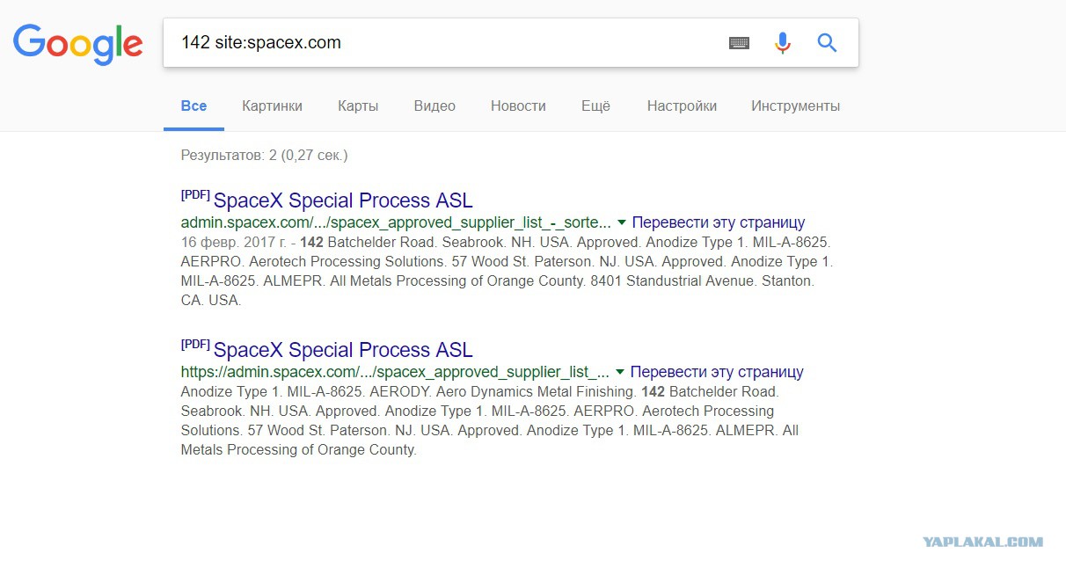Expand dropdown arrow beside second result URL
The width and height of the screenshot is (1066, 568).
coord(620,372)
